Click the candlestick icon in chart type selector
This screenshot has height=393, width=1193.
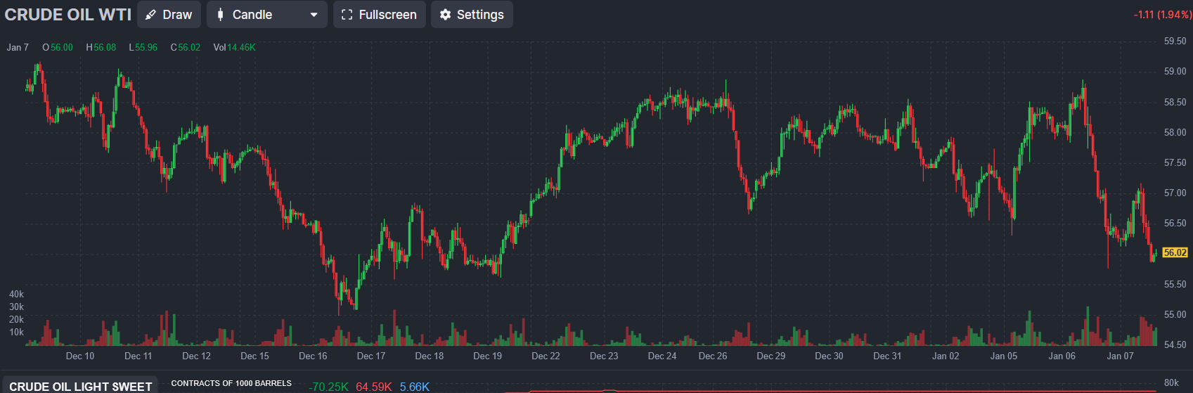point(221,15)
